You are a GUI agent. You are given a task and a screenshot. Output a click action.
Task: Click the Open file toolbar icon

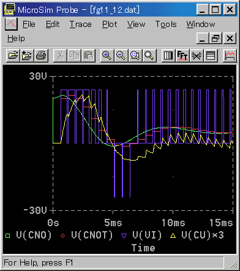tap(13, 56)
